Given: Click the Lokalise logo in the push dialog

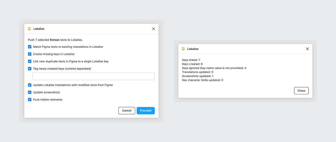Looking at the screenshot, I should (x=29, y=29).
